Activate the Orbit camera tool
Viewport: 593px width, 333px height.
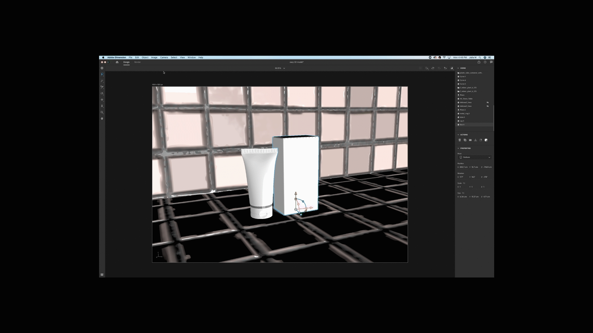pyautogui.click(x=102, y=93)
